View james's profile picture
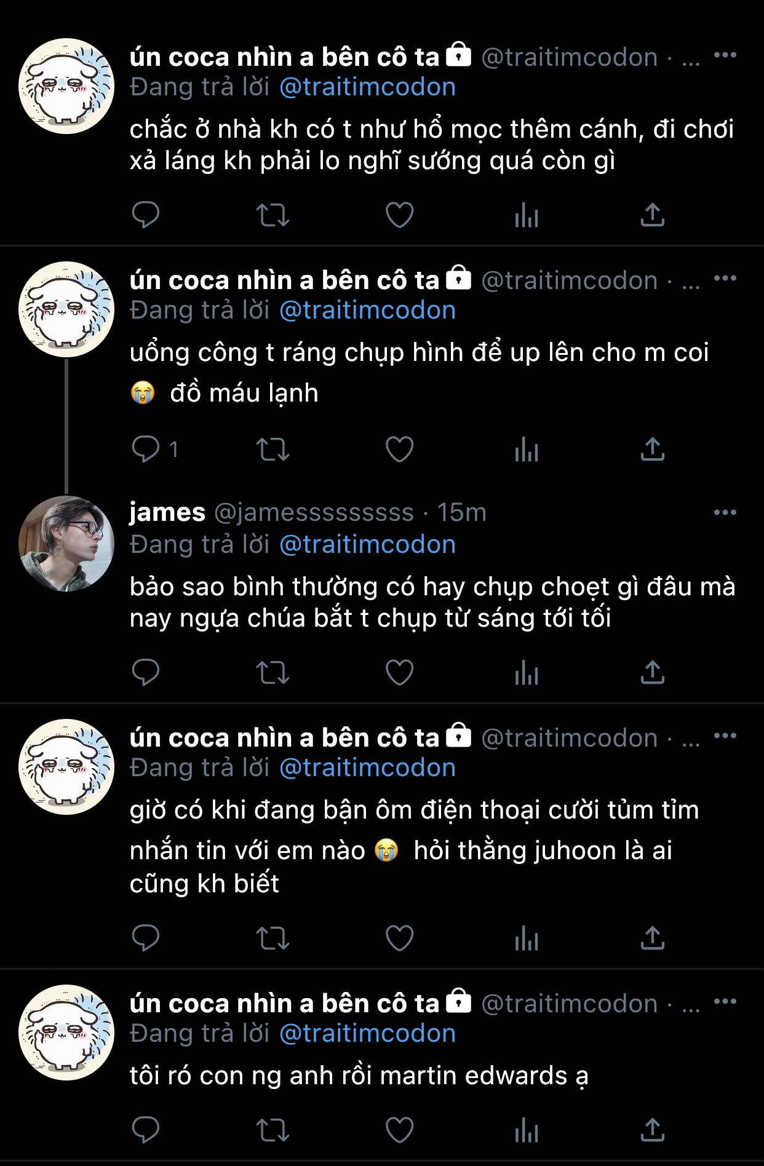The image size is (764, 1166). coord(66,544)
